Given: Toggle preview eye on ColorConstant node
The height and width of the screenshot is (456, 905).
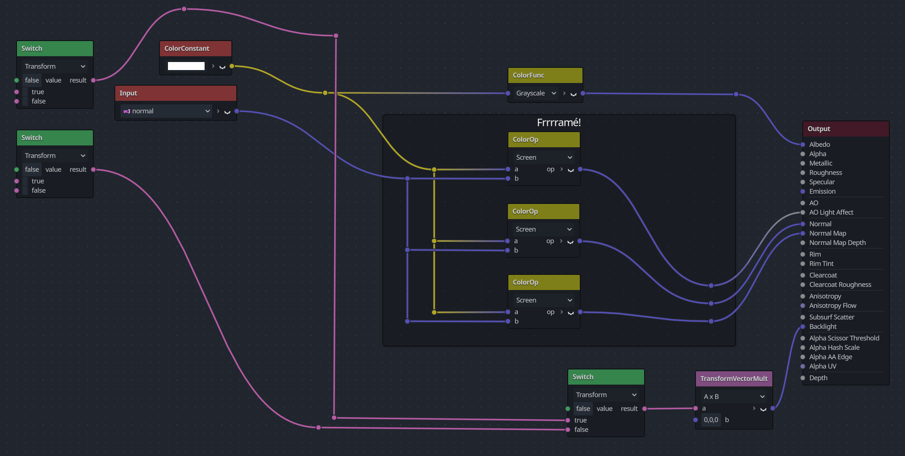Looking at the screenshot, I should tap(222, 67).
